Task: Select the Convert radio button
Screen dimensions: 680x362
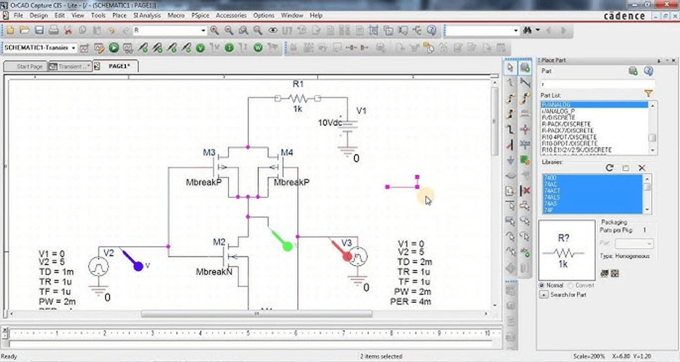Action: coord(570,285)
